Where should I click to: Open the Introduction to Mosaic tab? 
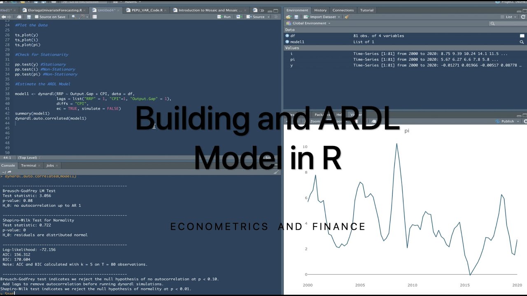(x=210, y=10)
